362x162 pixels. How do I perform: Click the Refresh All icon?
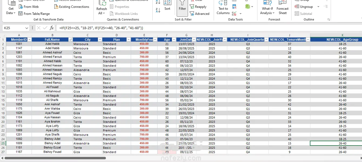point(102,3)
